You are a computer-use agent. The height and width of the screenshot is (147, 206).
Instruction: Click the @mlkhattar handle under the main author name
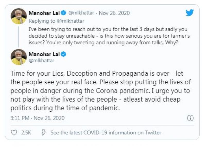tap(41, 61)
